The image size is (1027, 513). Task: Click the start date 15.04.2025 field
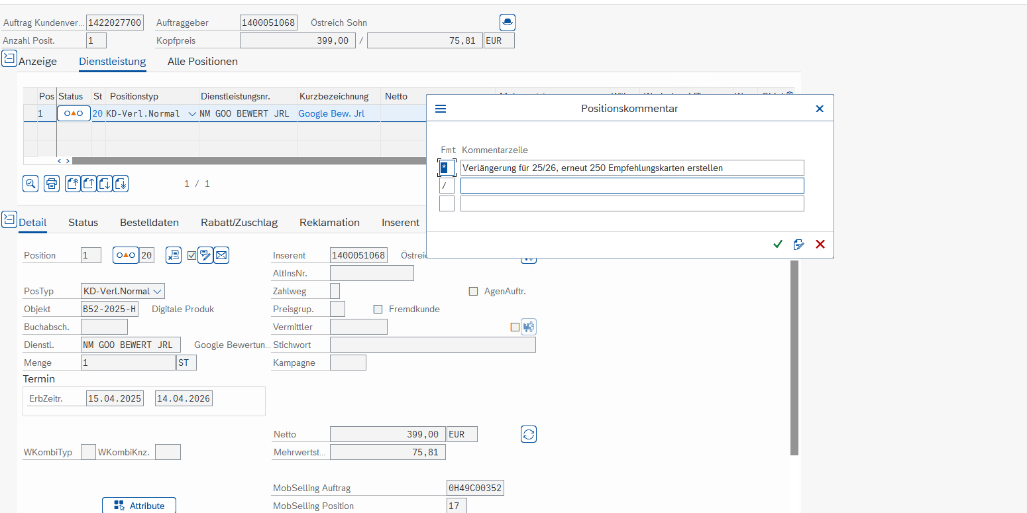(x=115, y=398)
